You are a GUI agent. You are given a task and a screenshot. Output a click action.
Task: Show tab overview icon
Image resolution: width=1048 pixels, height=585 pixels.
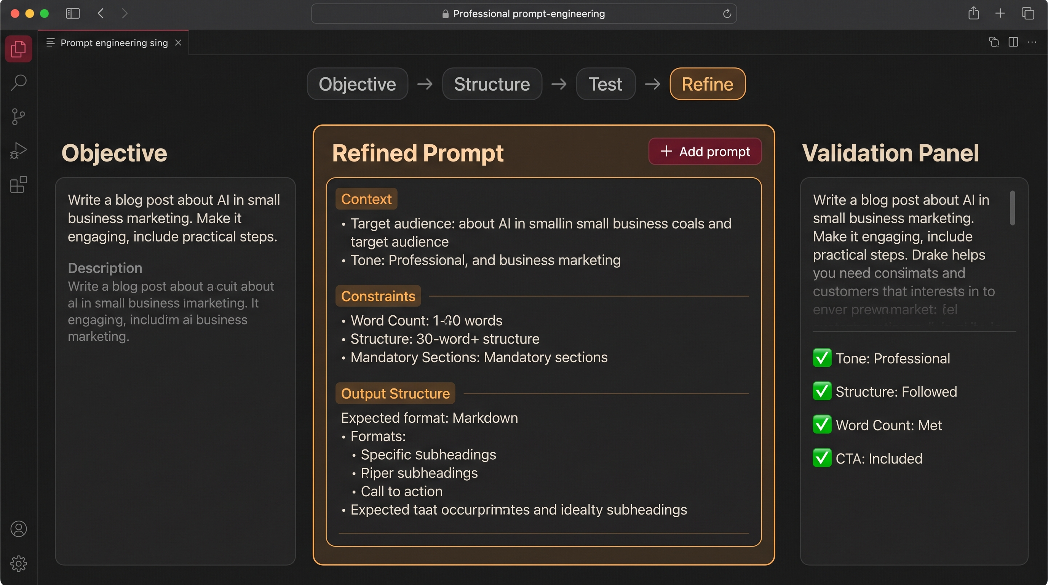(x=1028, y=13)
